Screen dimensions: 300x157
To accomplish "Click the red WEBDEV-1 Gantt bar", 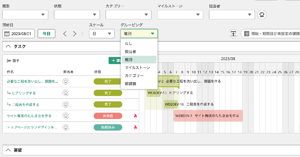I will (208, 116).
